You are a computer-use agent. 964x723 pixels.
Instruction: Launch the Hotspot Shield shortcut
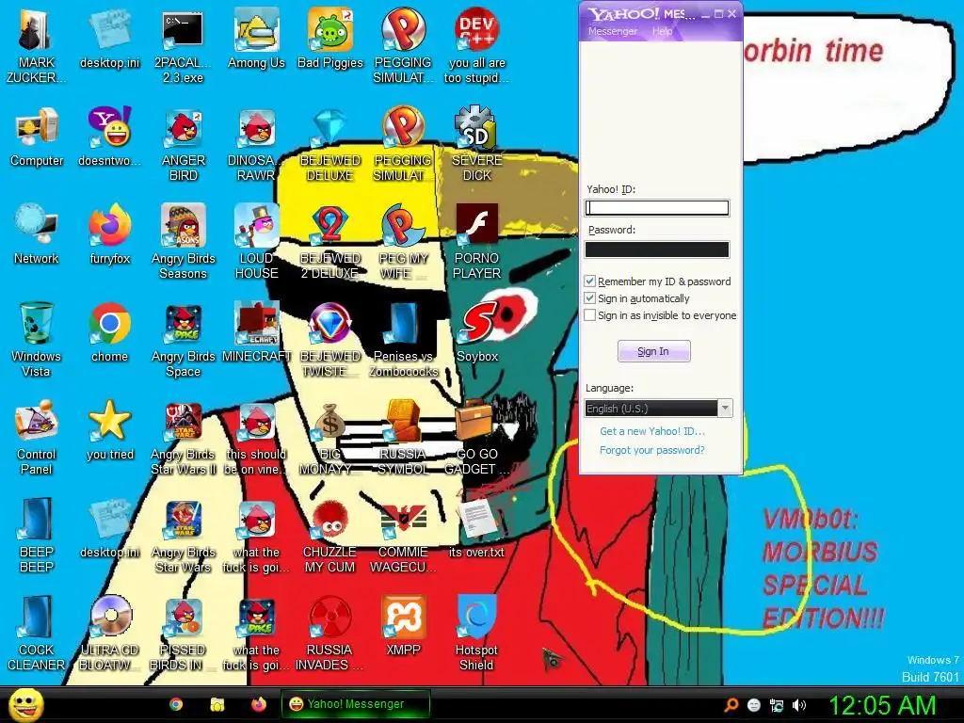point(477,632)
